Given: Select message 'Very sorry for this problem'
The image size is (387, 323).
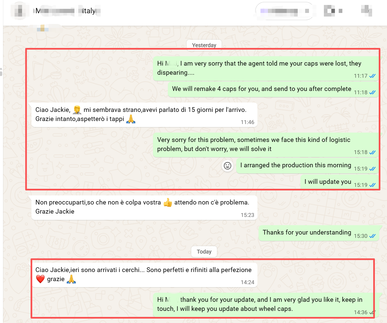Looking at the screenshot, I should (x=266, y=145).
